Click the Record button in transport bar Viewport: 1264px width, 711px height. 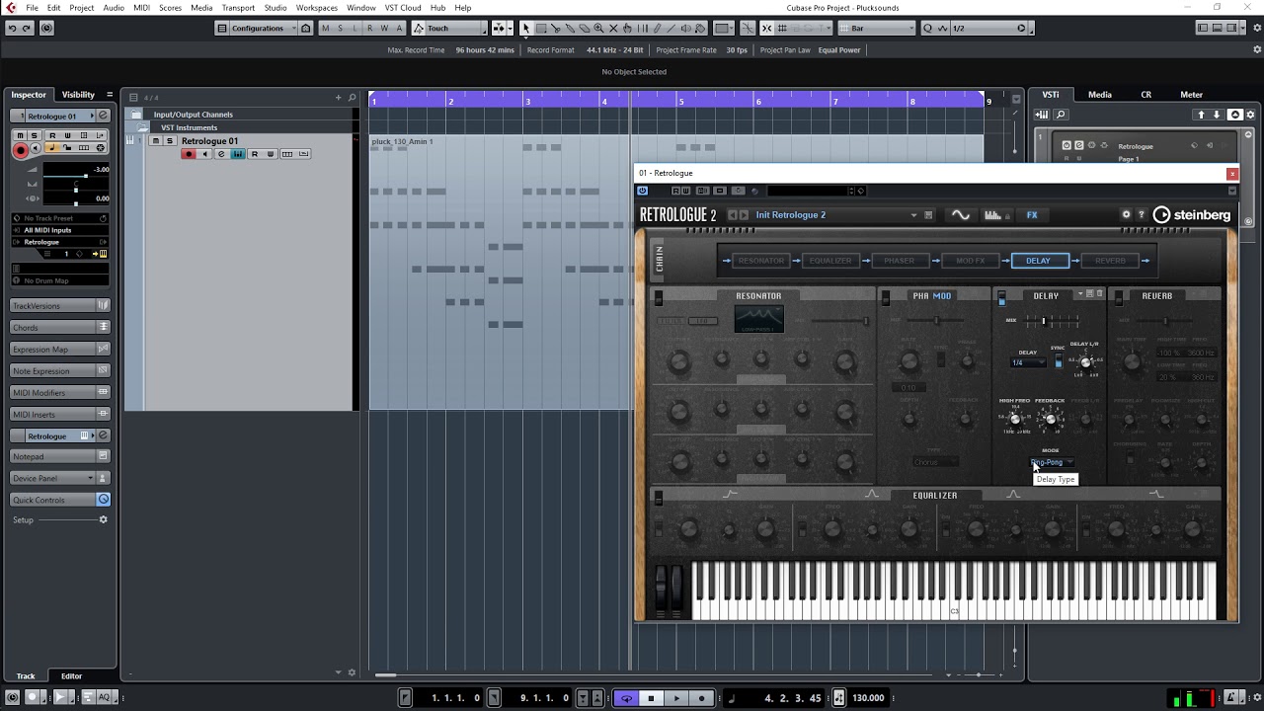[x=701, y=698]
